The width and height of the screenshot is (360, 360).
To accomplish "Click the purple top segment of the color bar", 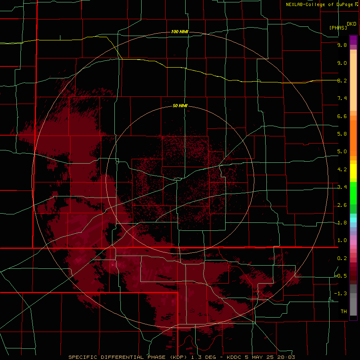I will [x=353, y=40].
